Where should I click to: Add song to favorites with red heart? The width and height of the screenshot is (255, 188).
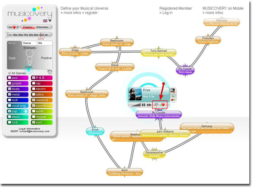163,105
